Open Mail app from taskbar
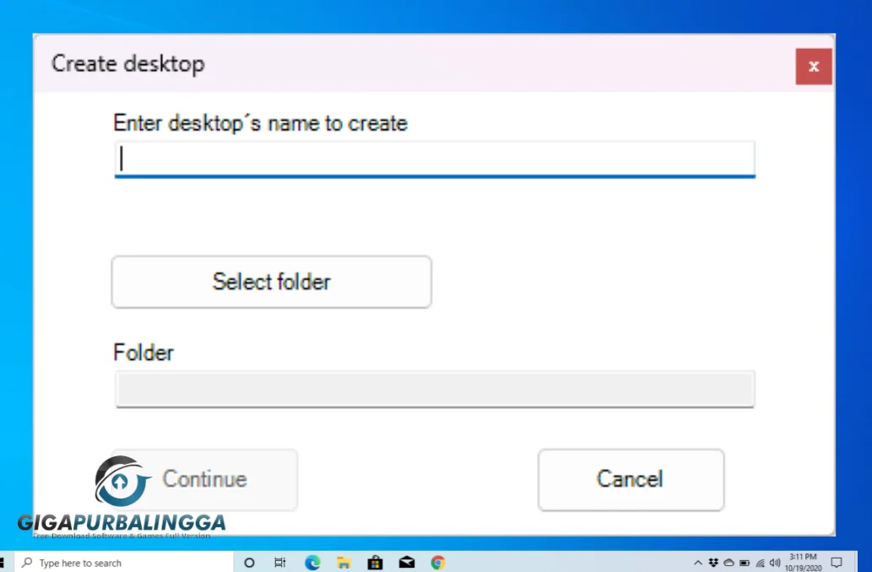 coord(407,563)
